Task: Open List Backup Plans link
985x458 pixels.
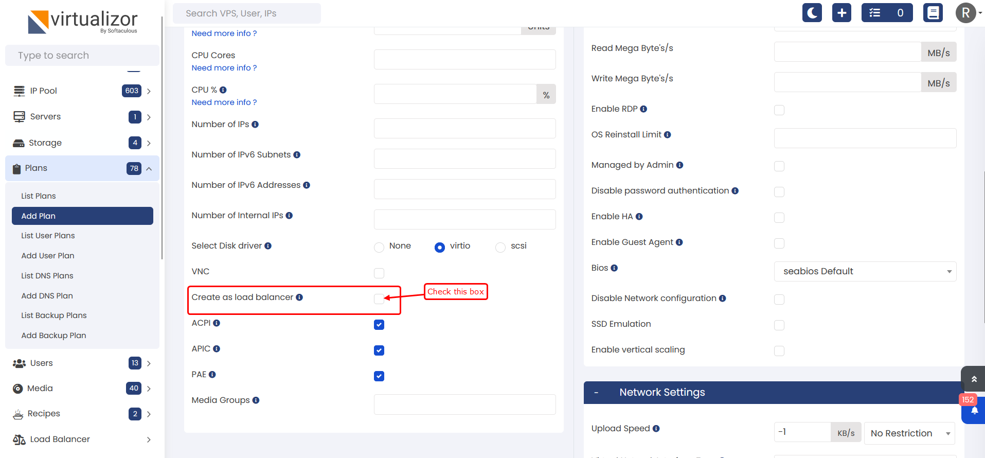Action: click(54, 315)
